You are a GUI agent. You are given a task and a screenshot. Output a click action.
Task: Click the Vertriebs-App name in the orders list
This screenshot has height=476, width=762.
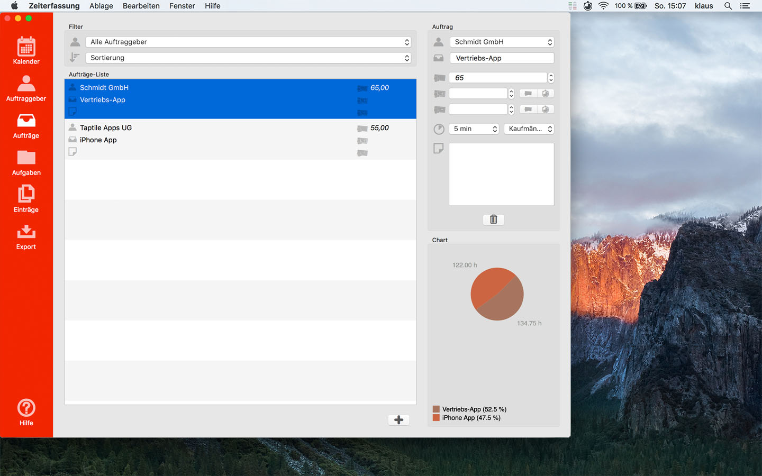click(x=103, y=100)
